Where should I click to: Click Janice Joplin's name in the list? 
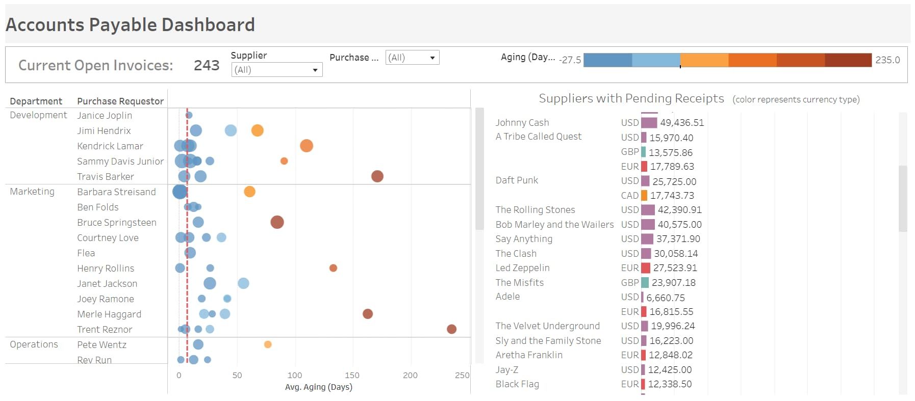tap(105, 116)
